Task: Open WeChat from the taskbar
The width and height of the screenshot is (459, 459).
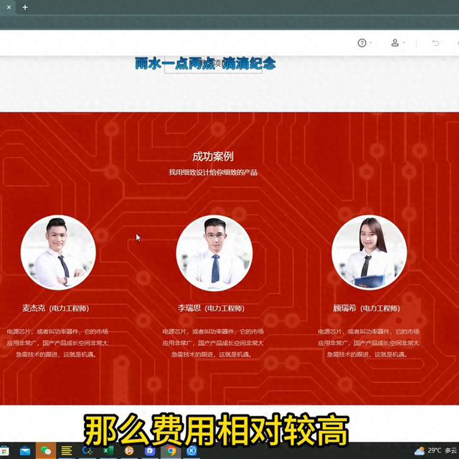Action: pos(46,450)
